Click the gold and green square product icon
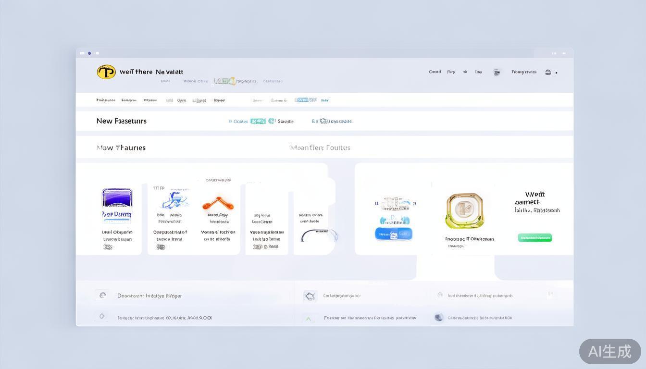Image resolution: width=646 pixels, height=369 pixels. (464, 210)
